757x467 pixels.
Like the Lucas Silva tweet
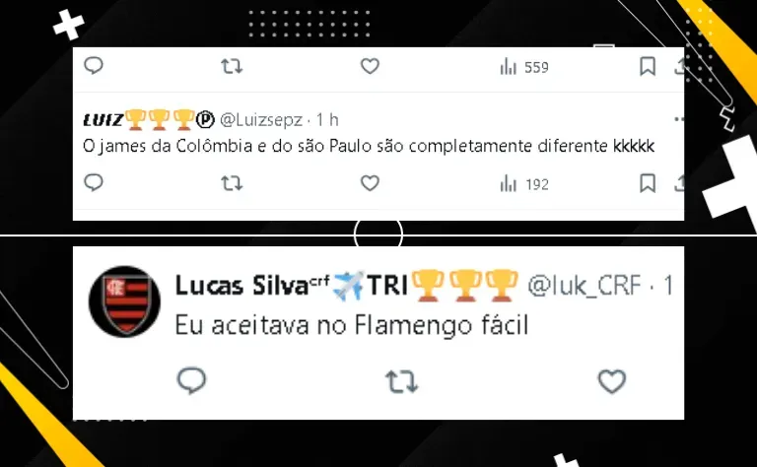pyautogui.click(x=612, y=381)
